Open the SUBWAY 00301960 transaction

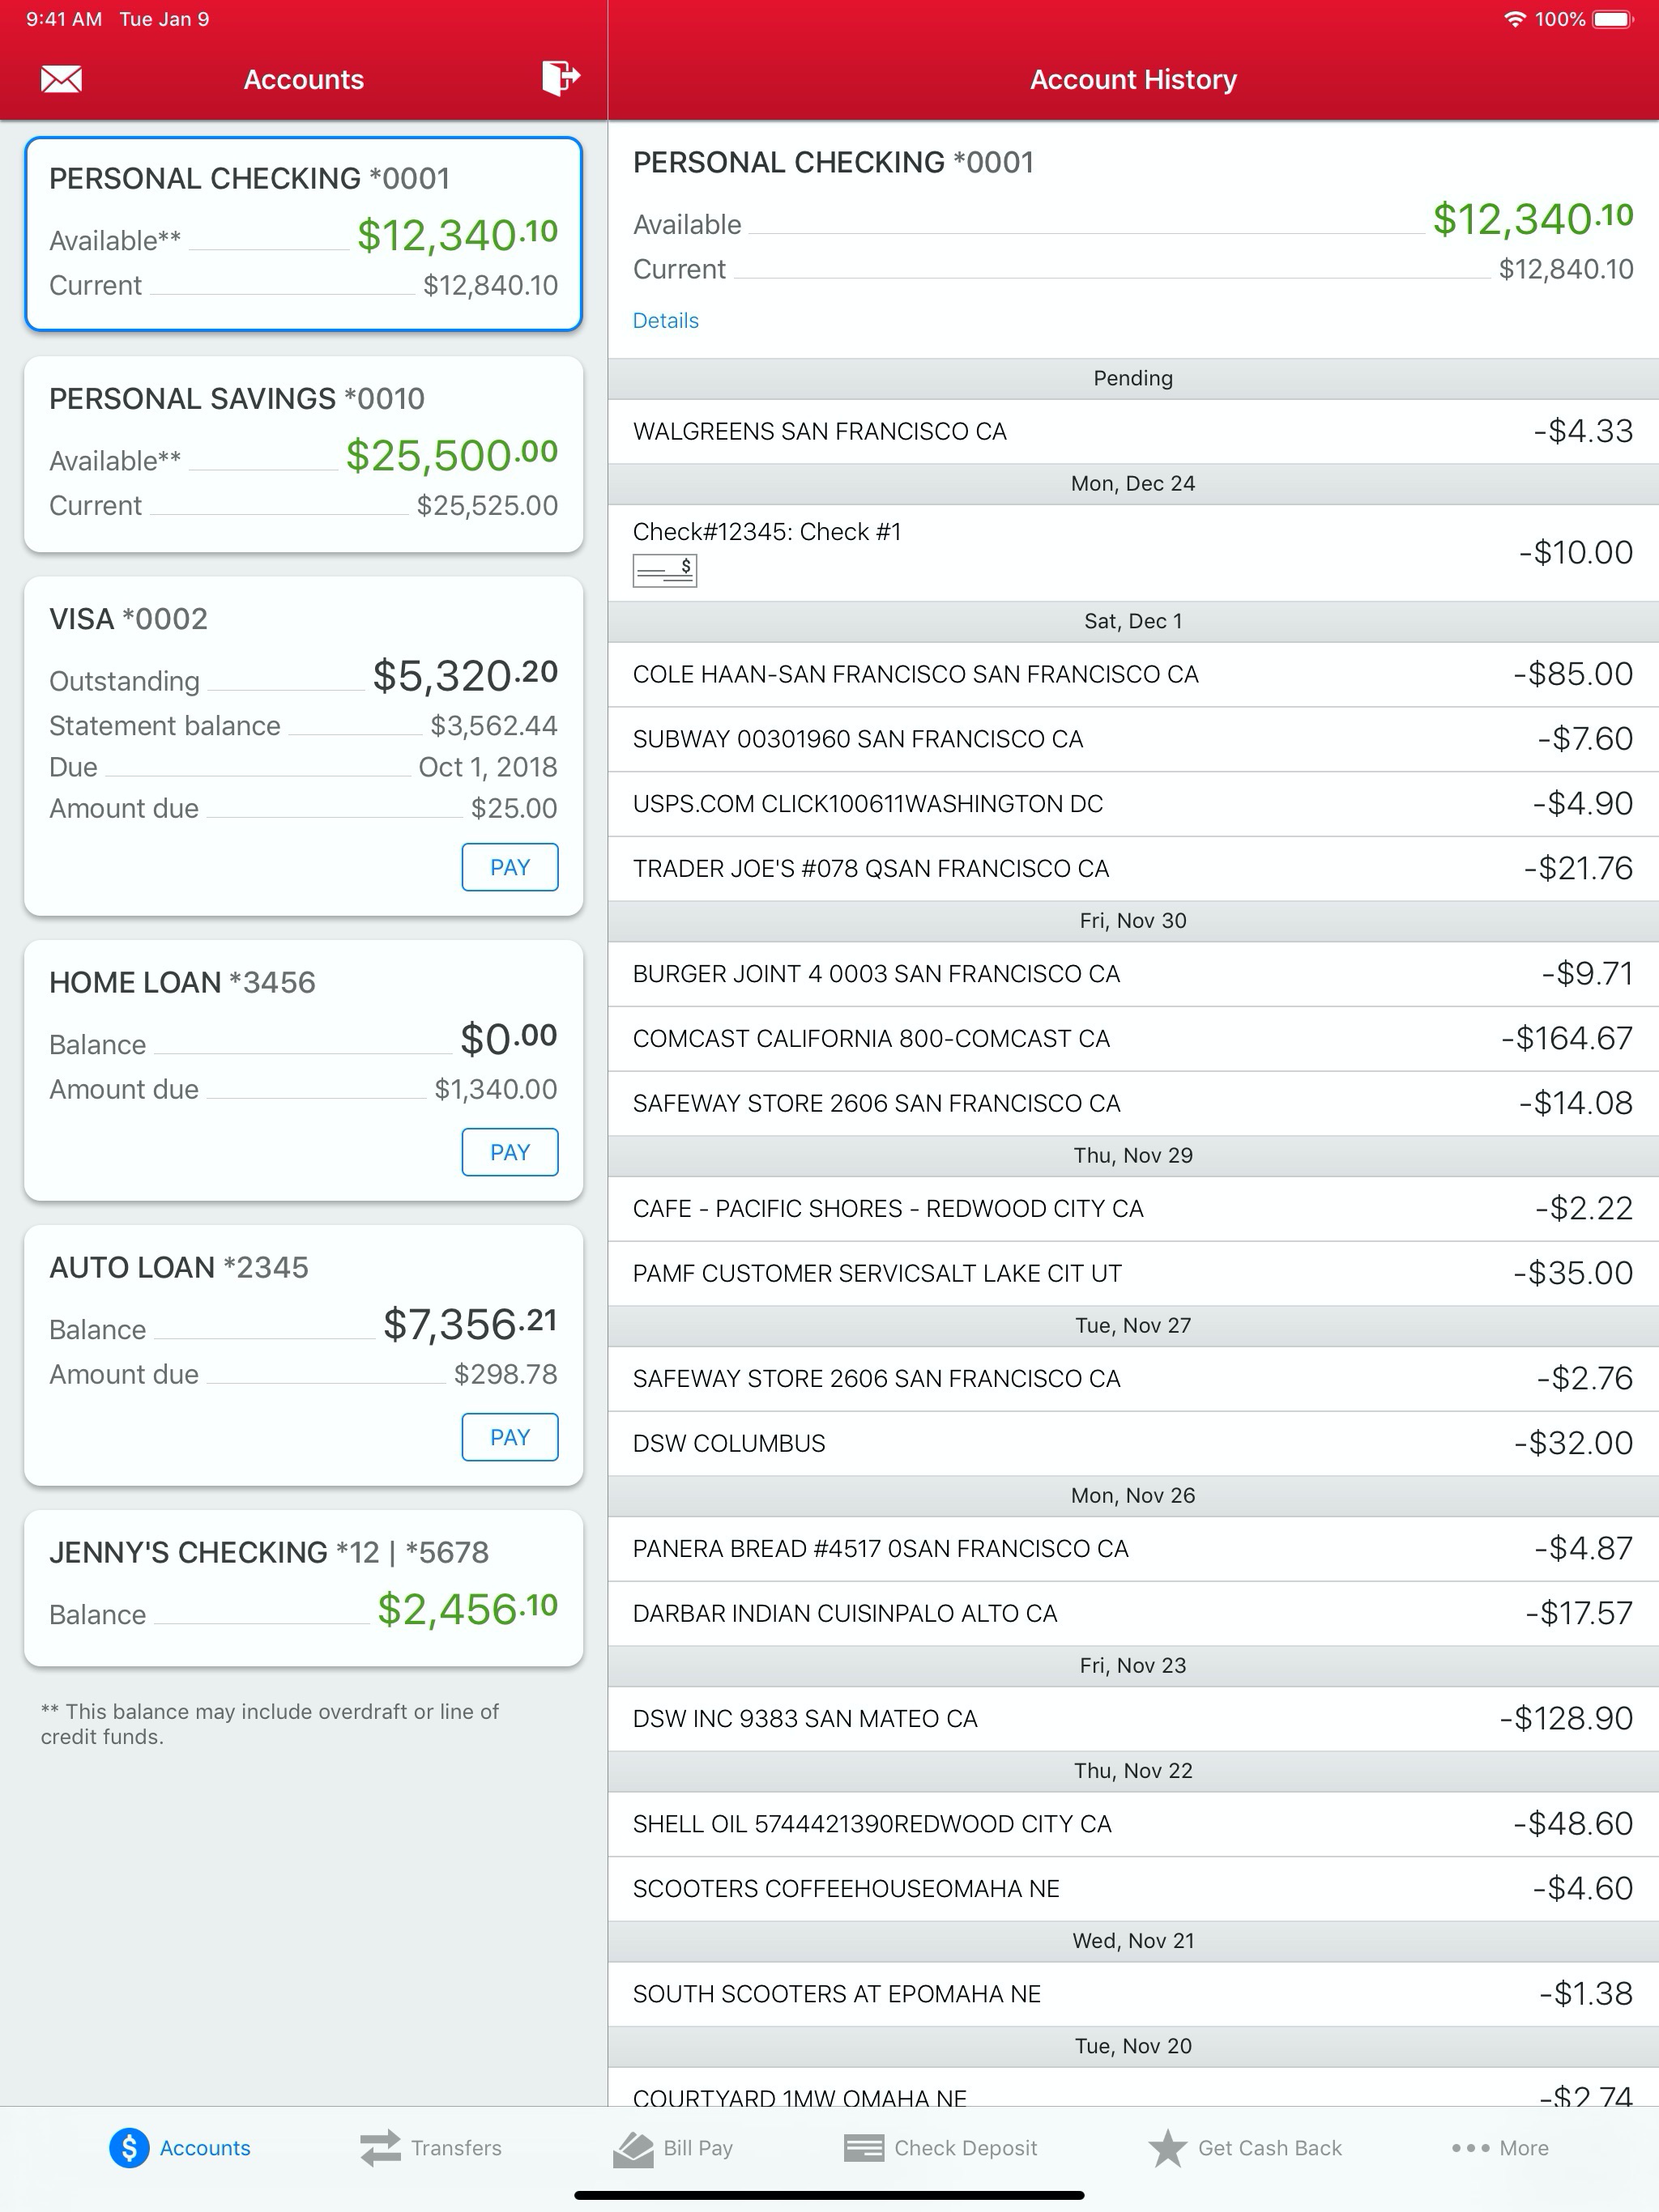(x=1132, y=739)
